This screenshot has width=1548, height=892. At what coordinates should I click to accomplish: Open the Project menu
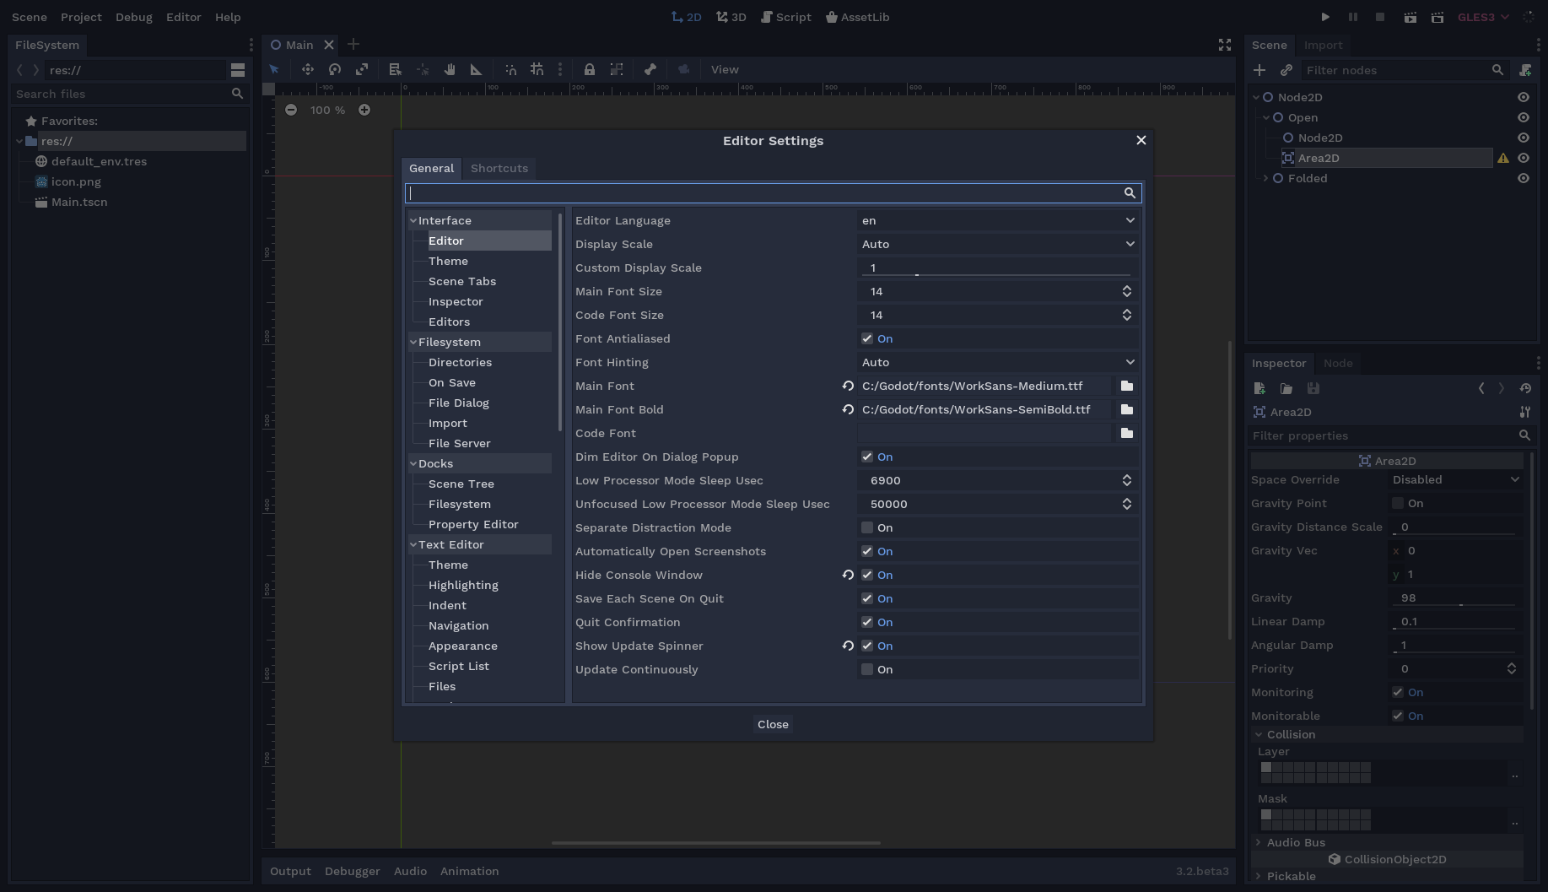click(x=81, y=17)
